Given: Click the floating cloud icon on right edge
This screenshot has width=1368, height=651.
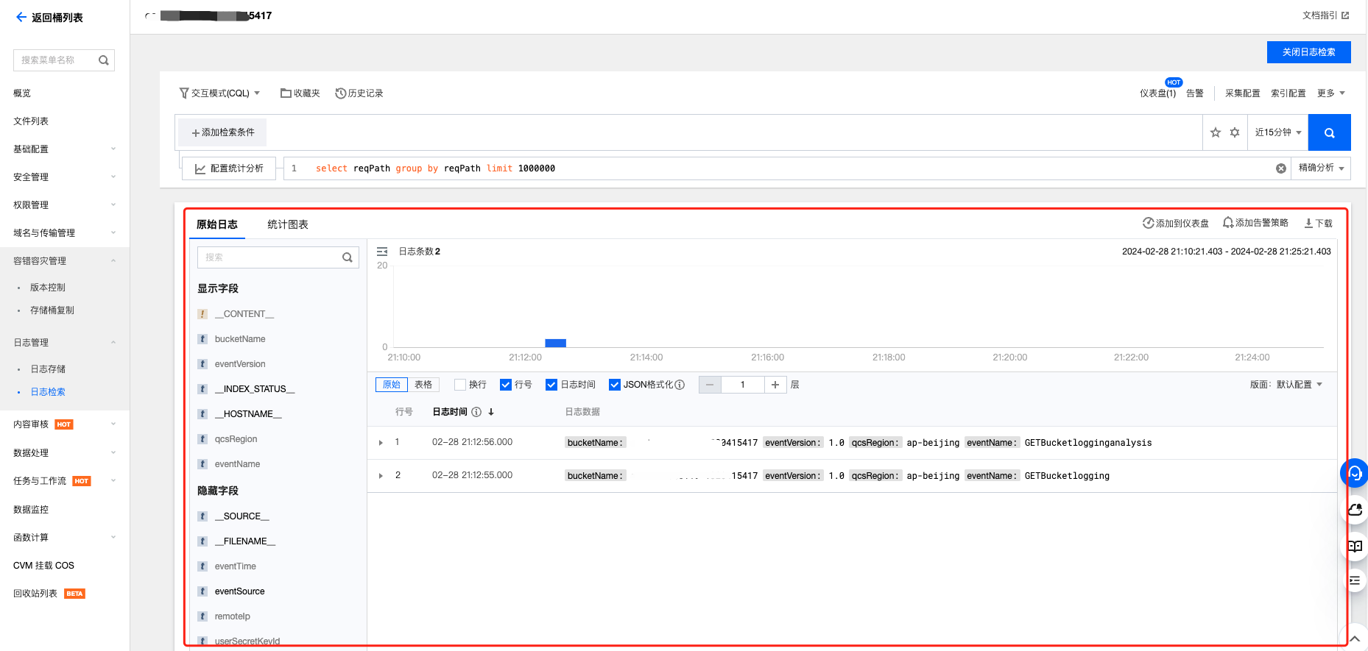Looking at the screenshot, I should (1355, 509).
